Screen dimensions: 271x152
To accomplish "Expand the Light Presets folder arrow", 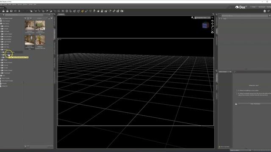I will 0,42.
